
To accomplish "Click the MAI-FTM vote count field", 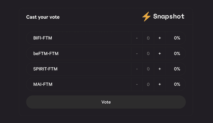I will pyautogui.click(x=148, y=84).
